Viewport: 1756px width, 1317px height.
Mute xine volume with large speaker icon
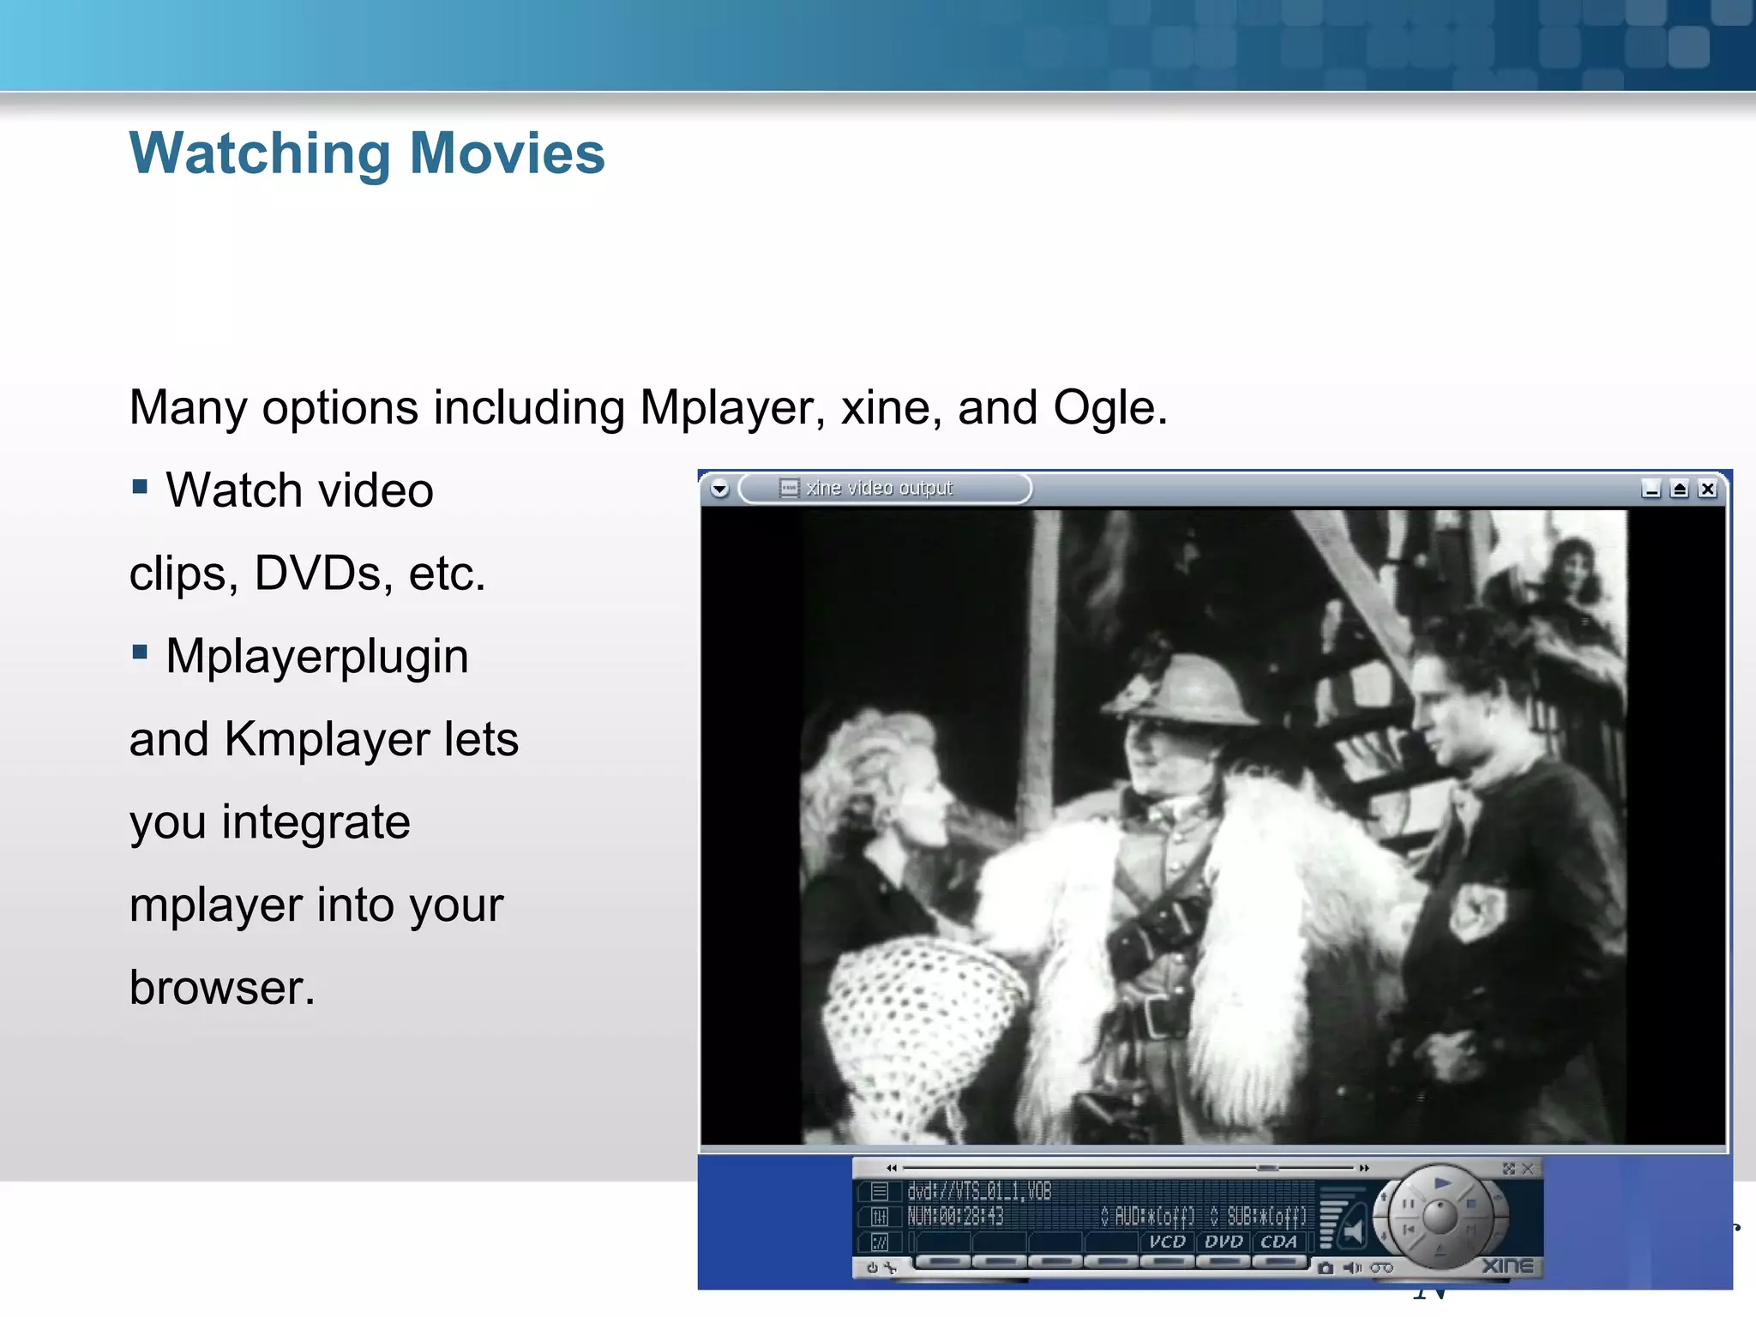coord(1352,1232)
